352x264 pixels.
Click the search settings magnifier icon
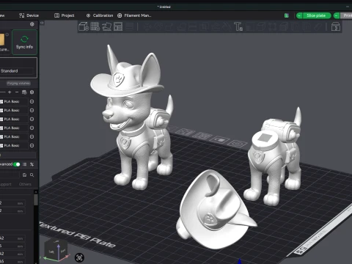[32, 175]
